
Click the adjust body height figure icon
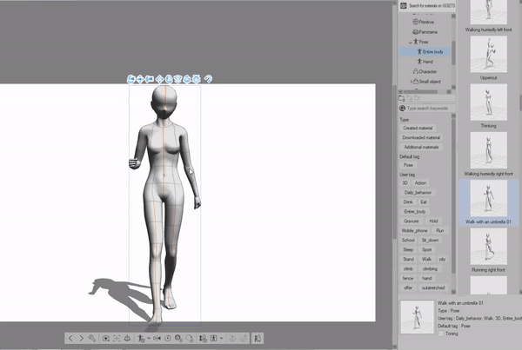[203, 339]
